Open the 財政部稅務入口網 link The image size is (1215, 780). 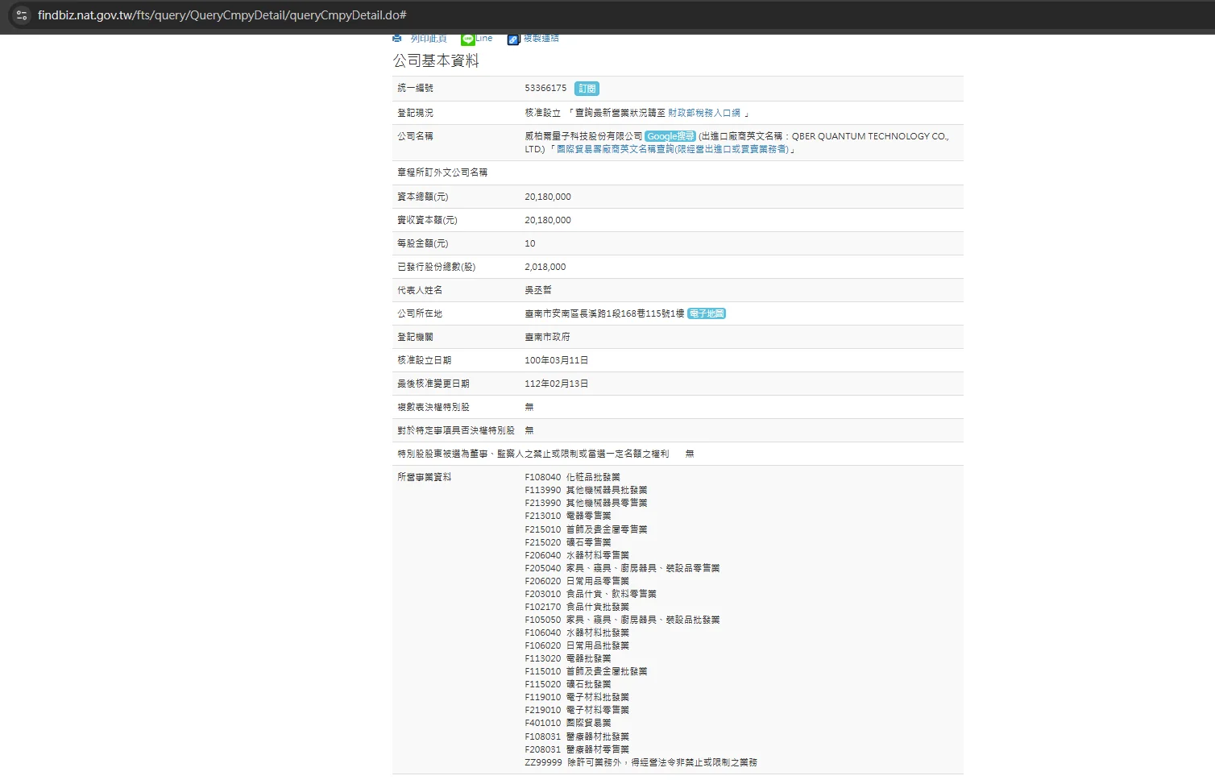[704, 113]
